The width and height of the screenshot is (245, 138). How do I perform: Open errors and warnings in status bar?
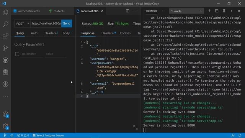(x=23, y=135)
